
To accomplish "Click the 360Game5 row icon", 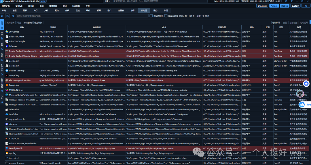I will point(7,32).
